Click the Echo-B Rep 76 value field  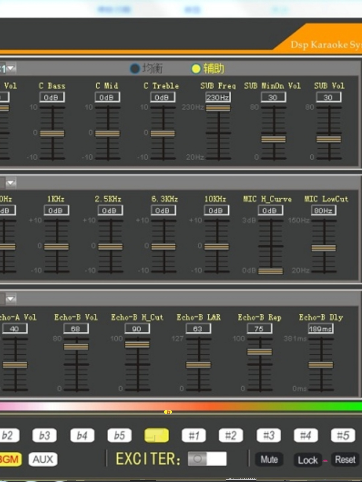[259, 328]
